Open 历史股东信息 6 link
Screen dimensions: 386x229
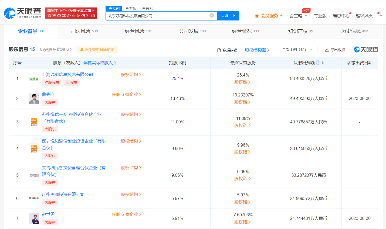(56, 50)
